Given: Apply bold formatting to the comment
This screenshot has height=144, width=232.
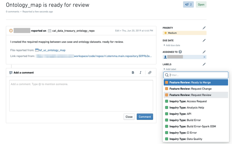Looking at the screenshot, I should (133, 72).
